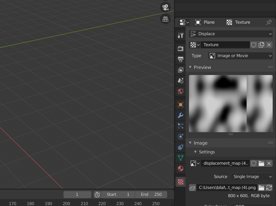Image resolution: width=276 pixels, height=206 pixels.
Task: Open the Tool properties tab
Action: pyautogui.click(x=180, y=35)
